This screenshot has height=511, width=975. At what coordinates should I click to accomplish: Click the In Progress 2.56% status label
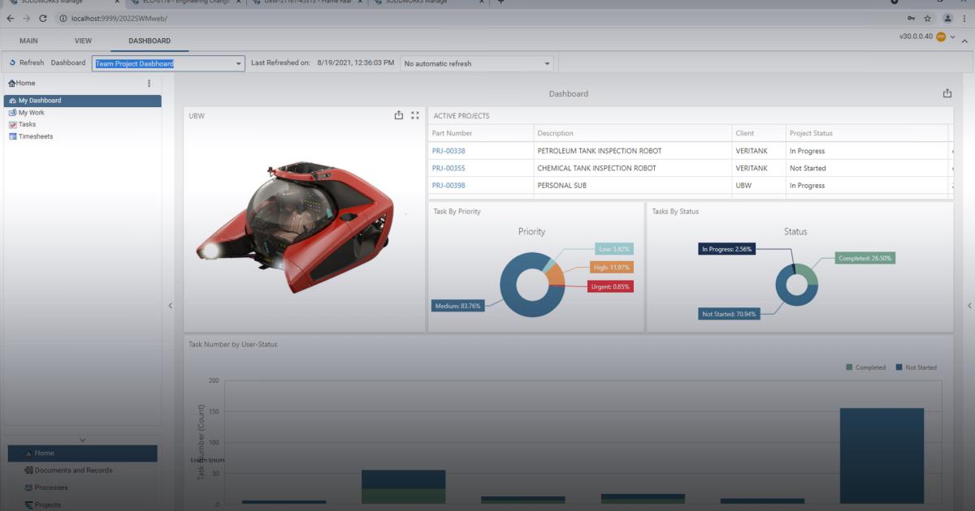click(727, 249)
